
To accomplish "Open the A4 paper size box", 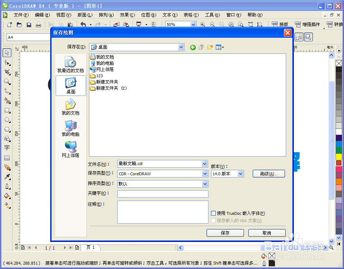I will (29, 37).
